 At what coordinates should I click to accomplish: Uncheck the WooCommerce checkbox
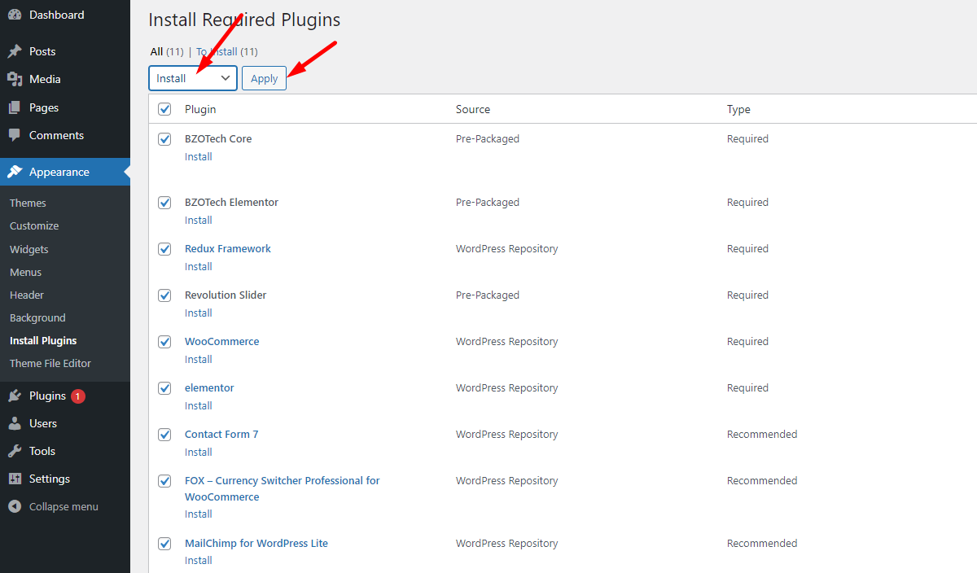click(x=164, y=342)
